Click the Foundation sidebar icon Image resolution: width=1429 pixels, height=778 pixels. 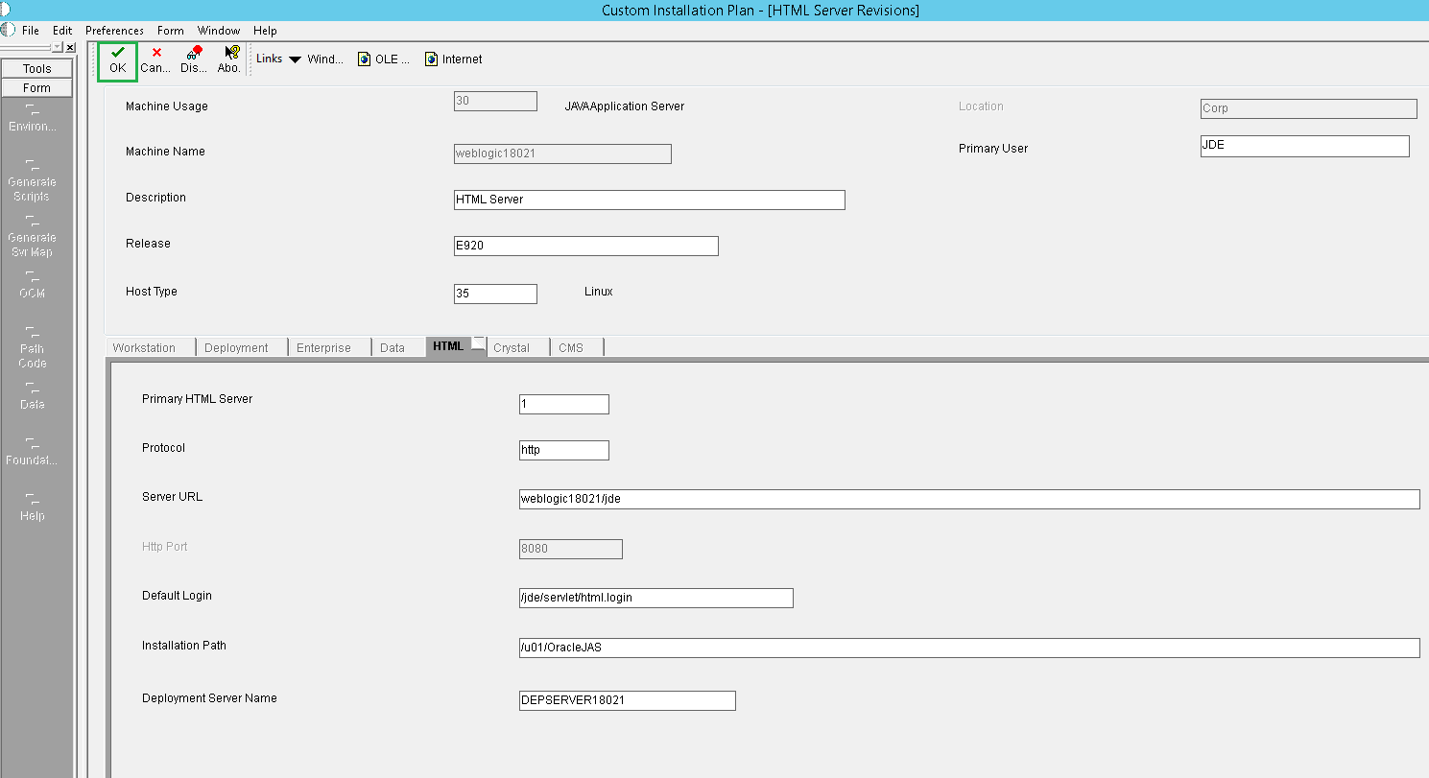[32, 453]
